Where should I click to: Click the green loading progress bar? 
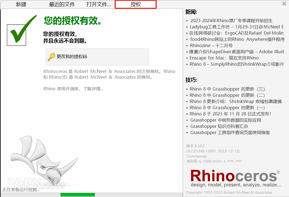[x=78, y=195]
